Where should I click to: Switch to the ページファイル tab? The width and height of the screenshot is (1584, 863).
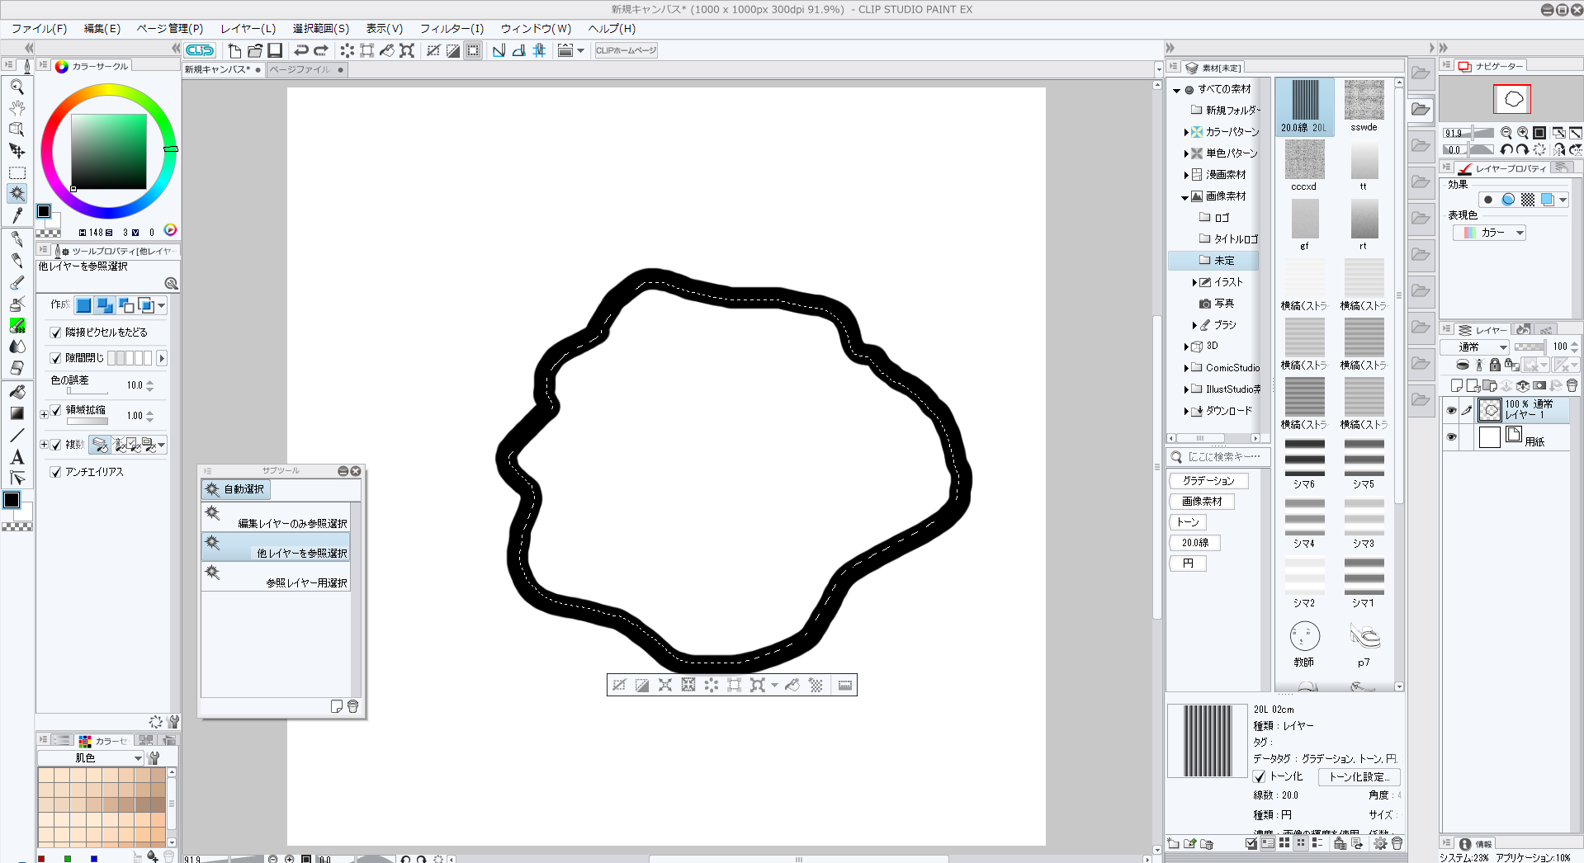point(300,69)
